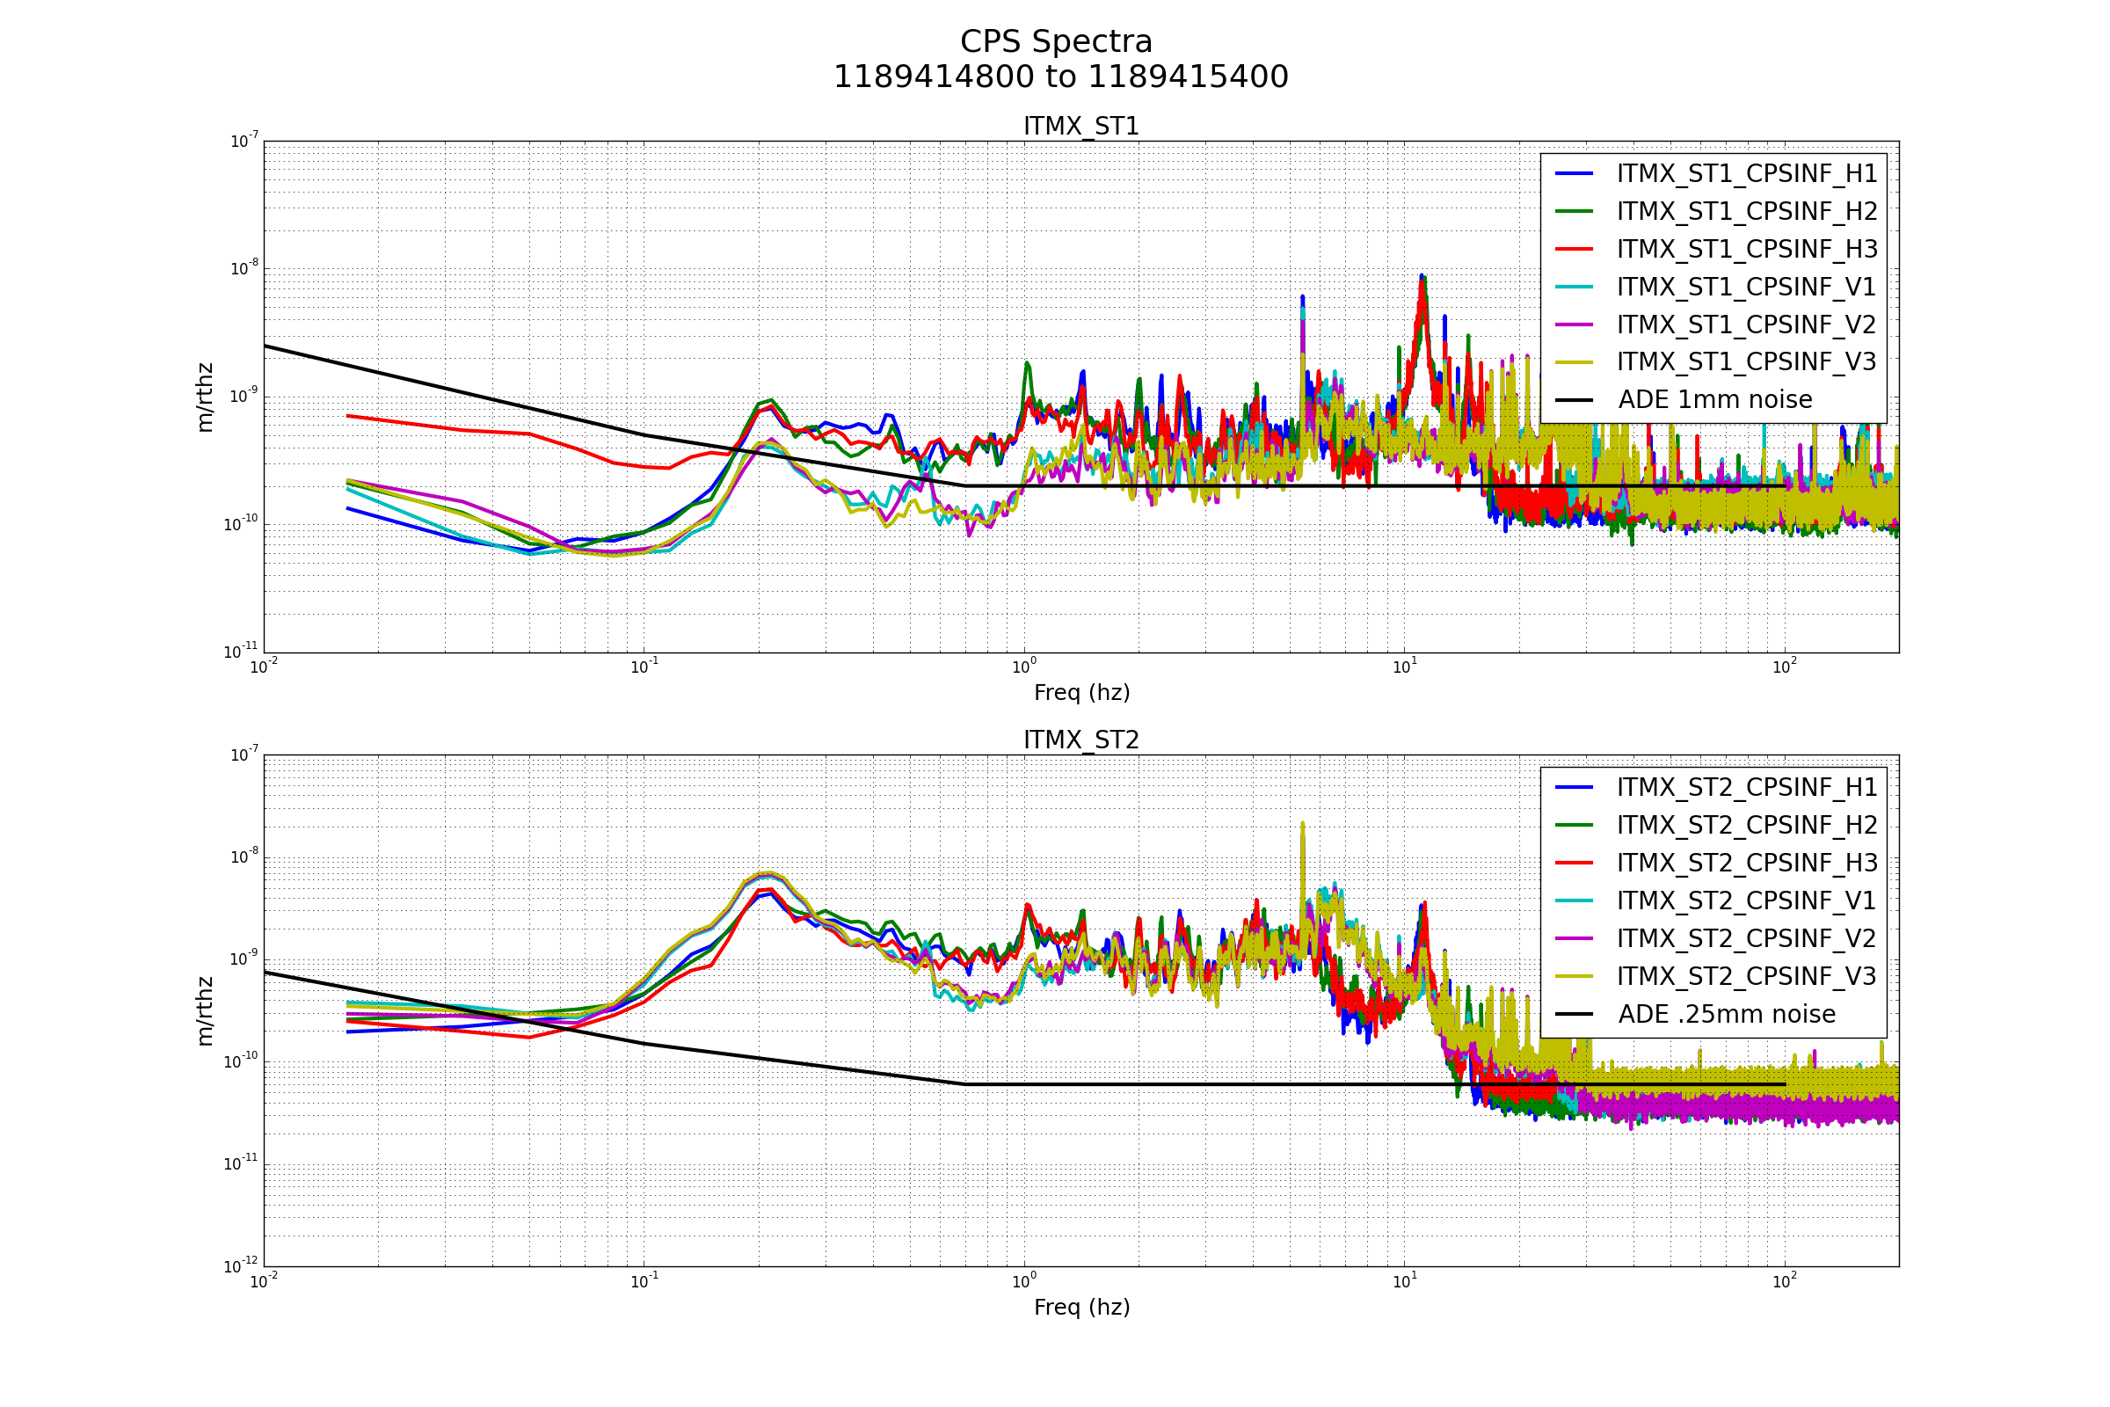Screen dimensions: 2110x1407
Task: Select legend entry ITMX_ST2_CPSINF_H3
Action: pos(1716,863)
